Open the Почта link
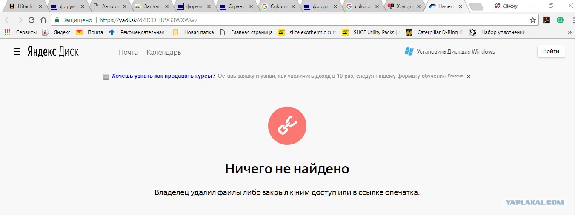This screenshot has width=575, height=215. click(x=128, y=52)
